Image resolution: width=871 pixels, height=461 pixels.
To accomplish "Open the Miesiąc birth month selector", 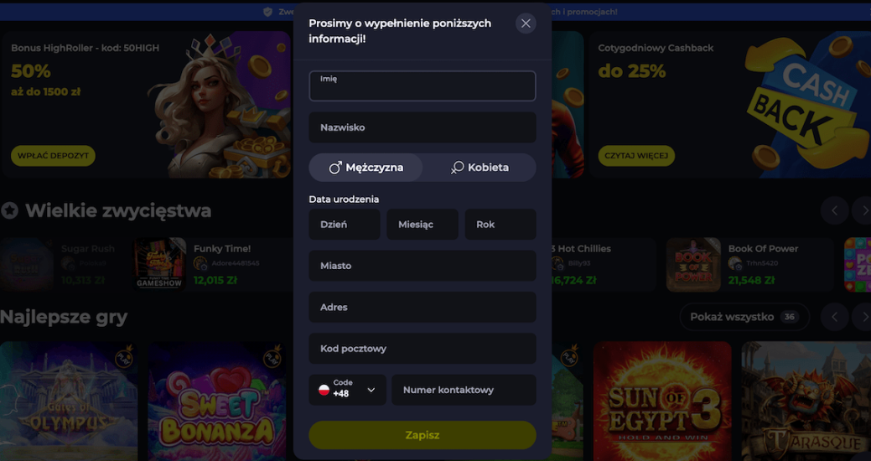I will [x=422, y=225].
